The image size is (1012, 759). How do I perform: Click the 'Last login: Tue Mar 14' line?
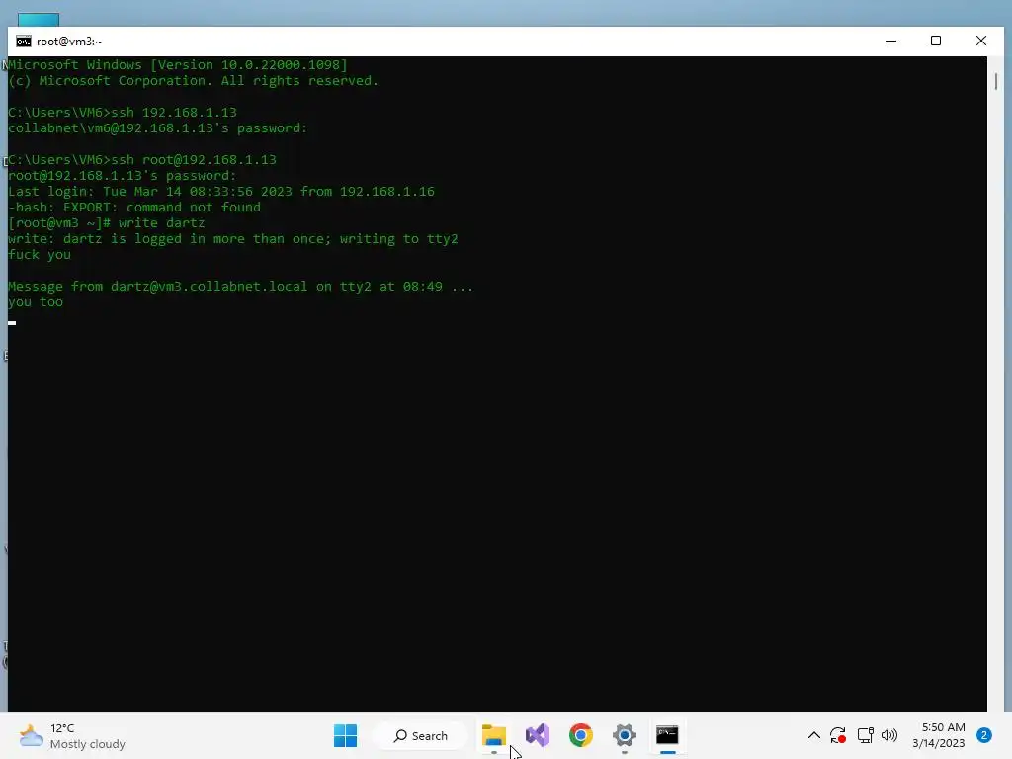tap(220, 191)
